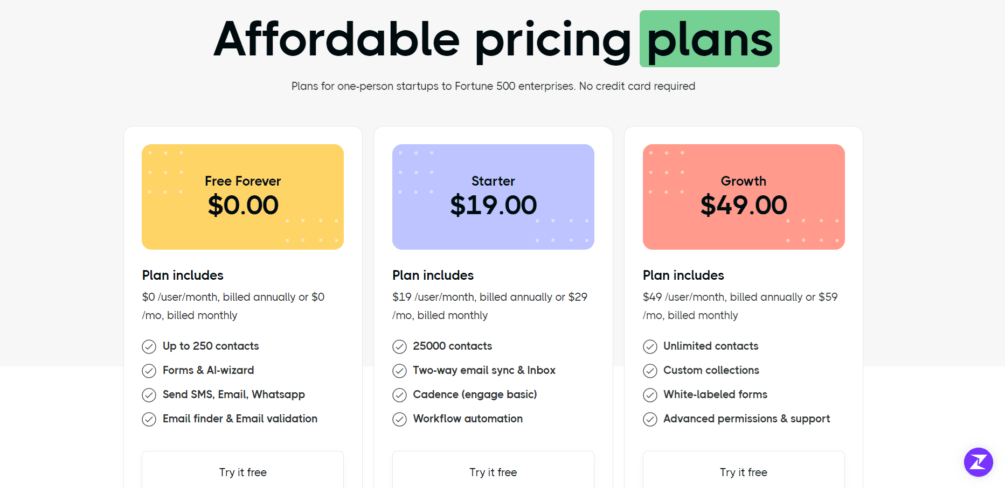Screen dimensions: 1005x488
Task: Click the yellow Free Forever $0.00 card
Action: click(242, 197)
